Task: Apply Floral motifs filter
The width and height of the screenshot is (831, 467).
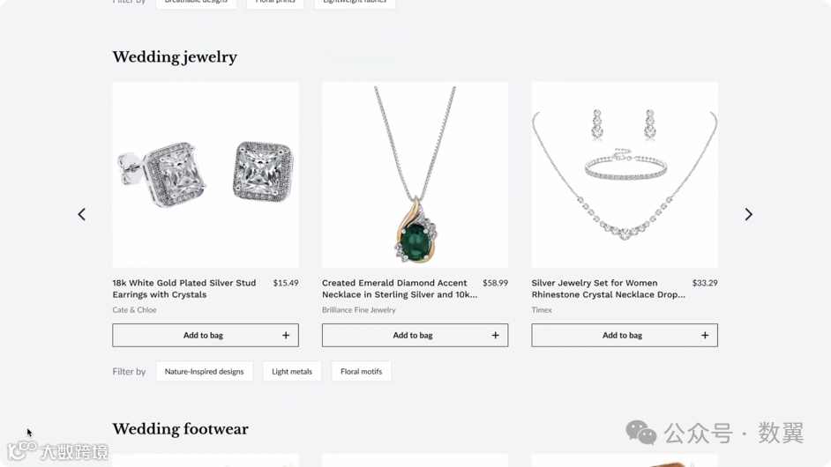Action: [x=361, y=371]
